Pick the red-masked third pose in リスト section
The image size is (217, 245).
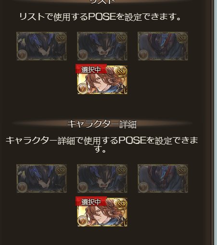click(x=163, y=46)
